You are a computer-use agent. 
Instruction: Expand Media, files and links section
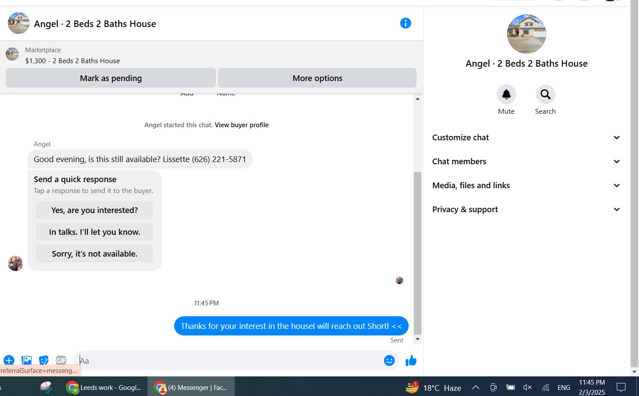point(526,186)
